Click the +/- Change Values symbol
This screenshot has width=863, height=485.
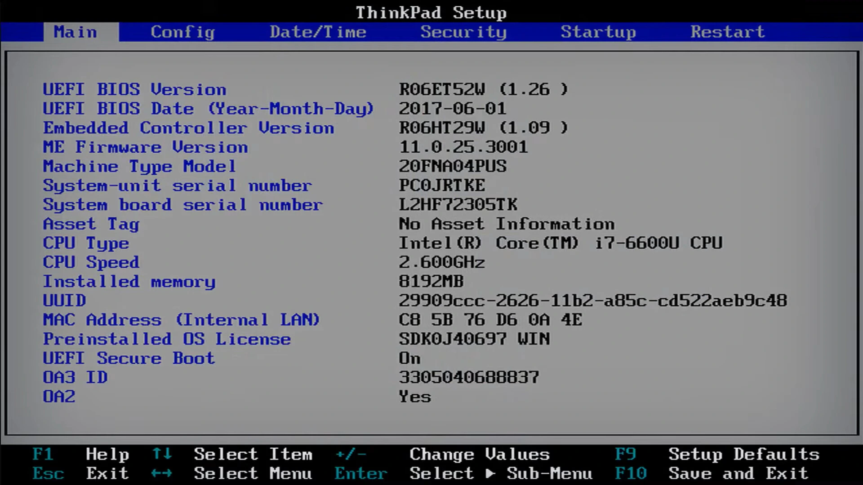coord(351,454)
